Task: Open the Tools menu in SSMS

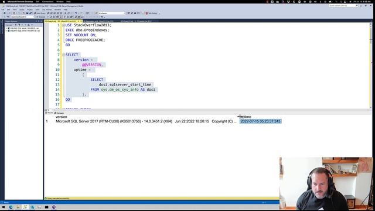Action: tap(37, 9)
